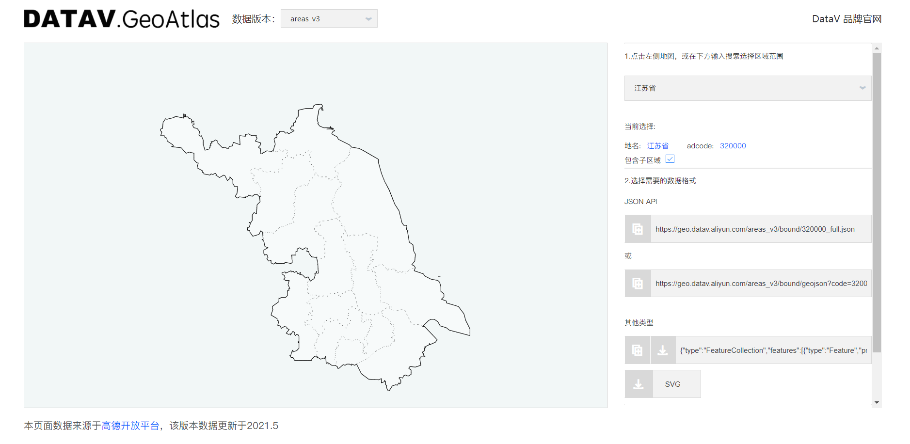
Task: Open the areas_v3 data version dropdown
Action: coord(329,18)
